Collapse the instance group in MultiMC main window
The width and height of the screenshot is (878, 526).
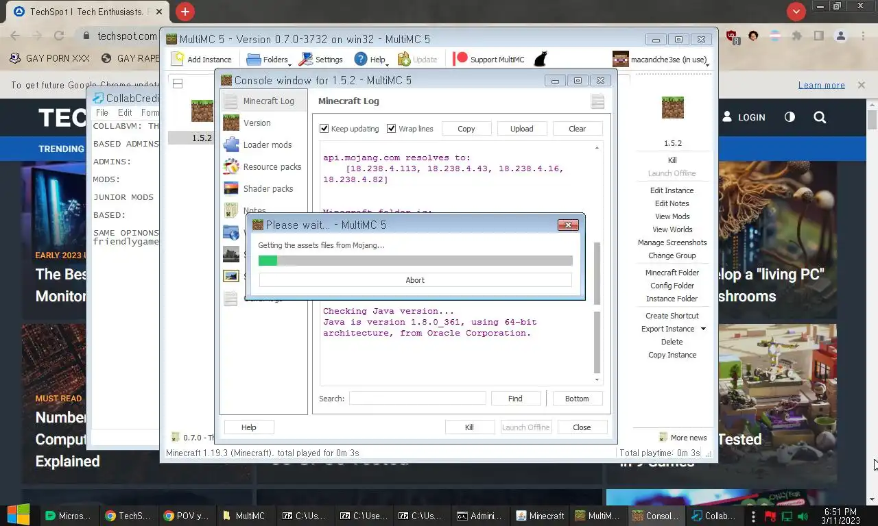click(177, 84)
